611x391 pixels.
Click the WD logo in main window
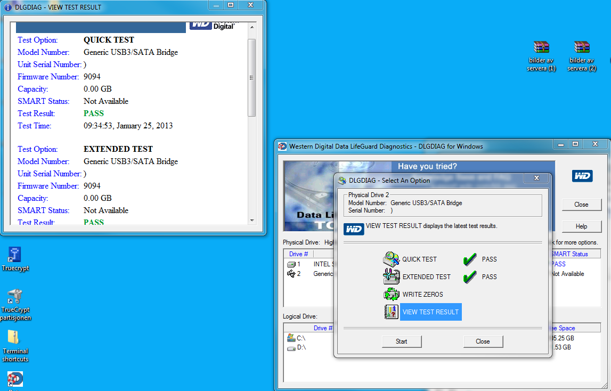coord(582,176)
